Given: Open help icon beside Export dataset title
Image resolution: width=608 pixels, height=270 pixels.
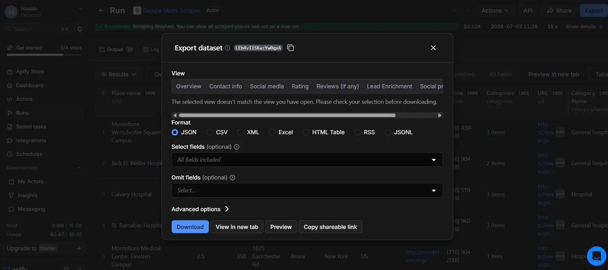Looking at the screenshot, I should (228, 48).
